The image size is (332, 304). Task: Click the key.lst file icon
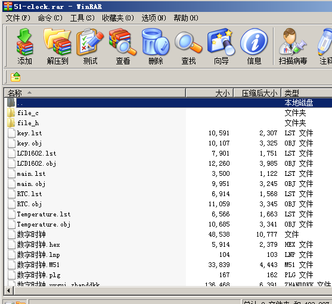pos(11,133)
